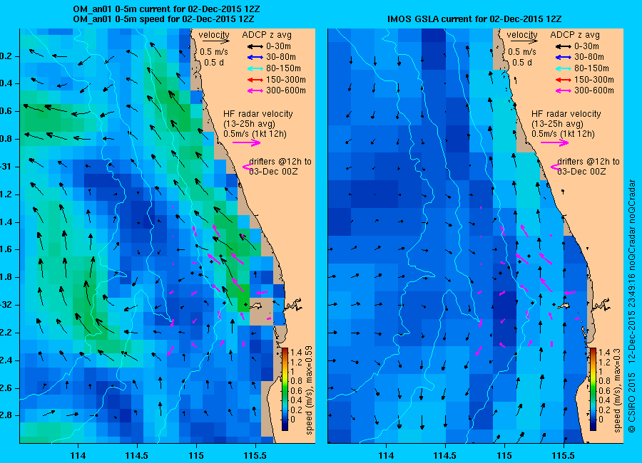This screenshot has width=642, height=463.
Task: Click the cyan 80-150m arrow in left legend
Action: (x=255, y=68)
